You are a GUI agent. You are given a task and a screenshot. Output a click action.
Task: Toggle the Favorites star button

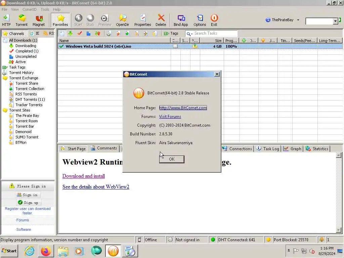pyautogui.click(x=60, y=20)
